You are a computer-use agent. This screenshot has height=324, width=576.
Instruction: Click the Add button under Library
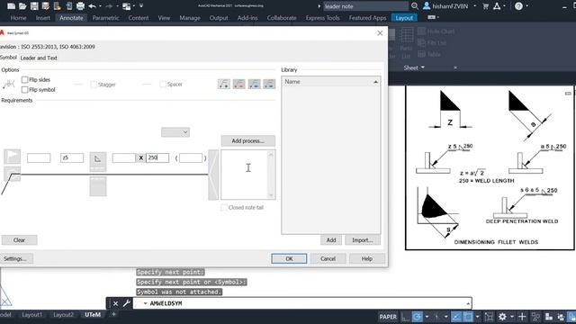click(331, 240)
